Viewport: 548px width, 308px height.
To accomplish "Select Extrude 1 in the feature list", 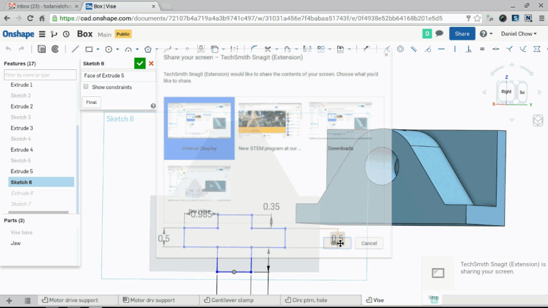I will point(22,85).
